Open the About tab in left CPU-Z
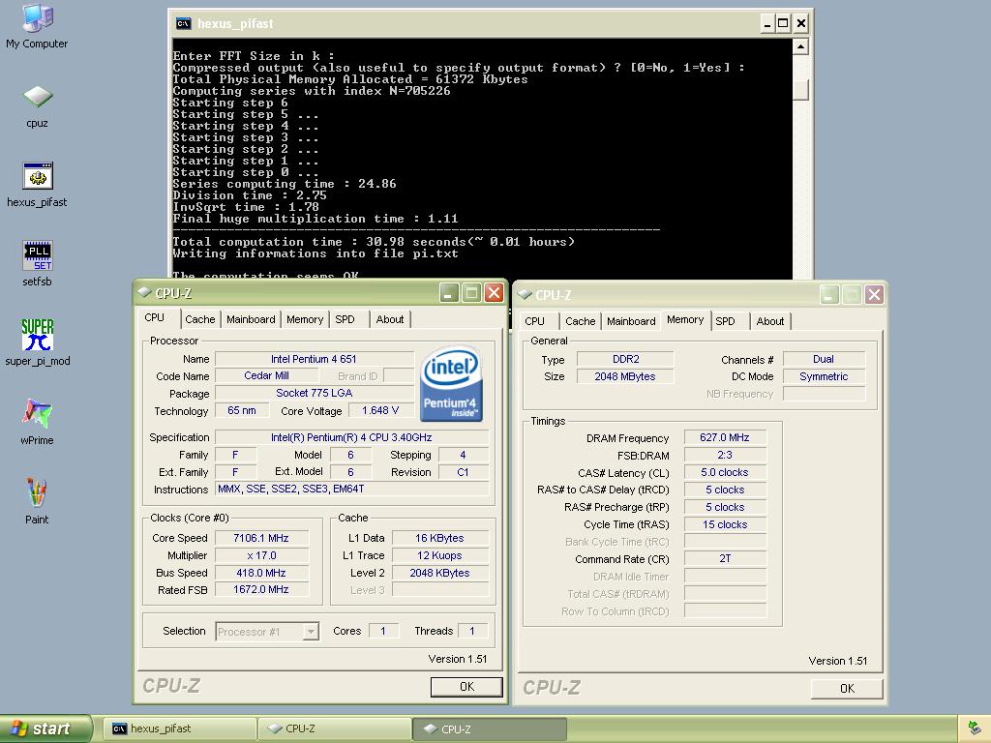Viewport: 991px width, 743px height. pyautogui.click(x=390, y=319)
